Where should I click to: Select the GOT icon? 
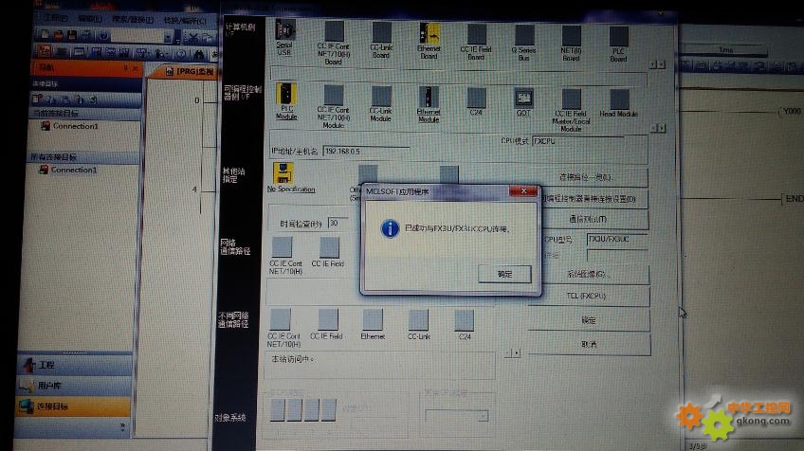[x=523, y=99]
